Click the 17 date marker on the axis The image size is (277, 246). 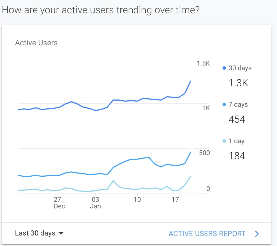175,200
